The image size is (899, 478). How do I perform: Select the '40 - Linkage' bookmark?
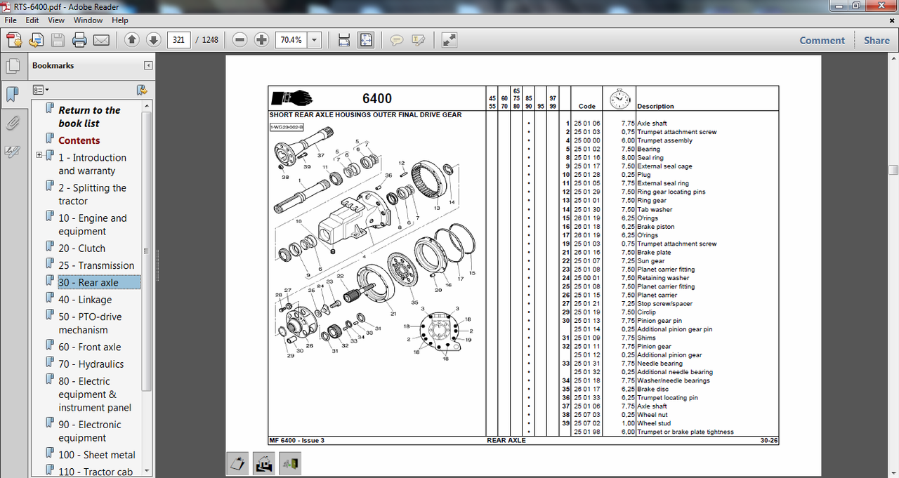tap(85, 300)
